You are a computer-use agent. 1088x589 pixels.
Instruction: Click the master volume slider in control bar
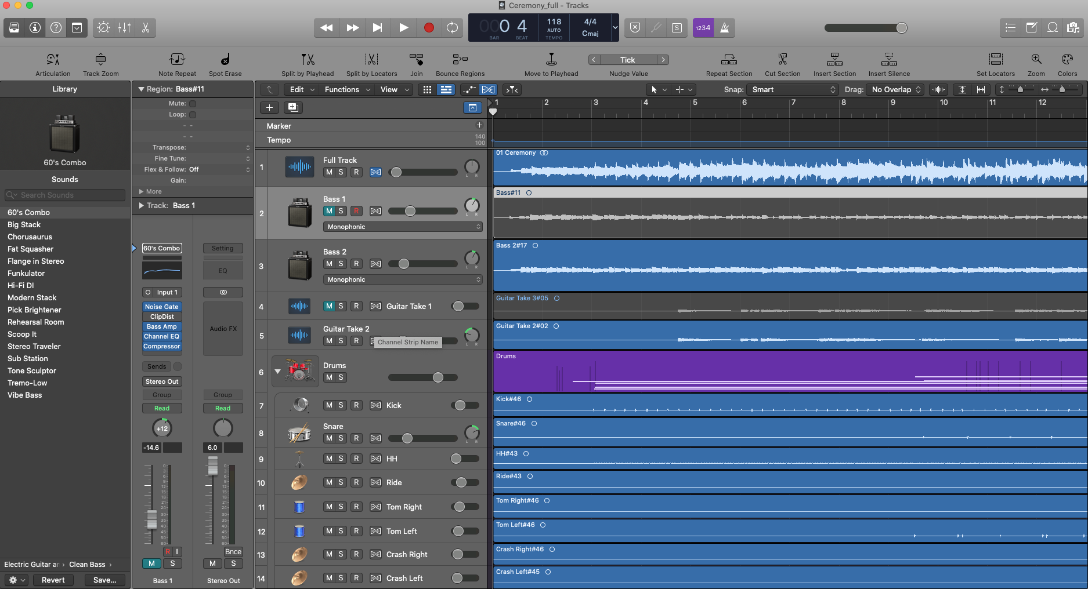pos(866,28)
